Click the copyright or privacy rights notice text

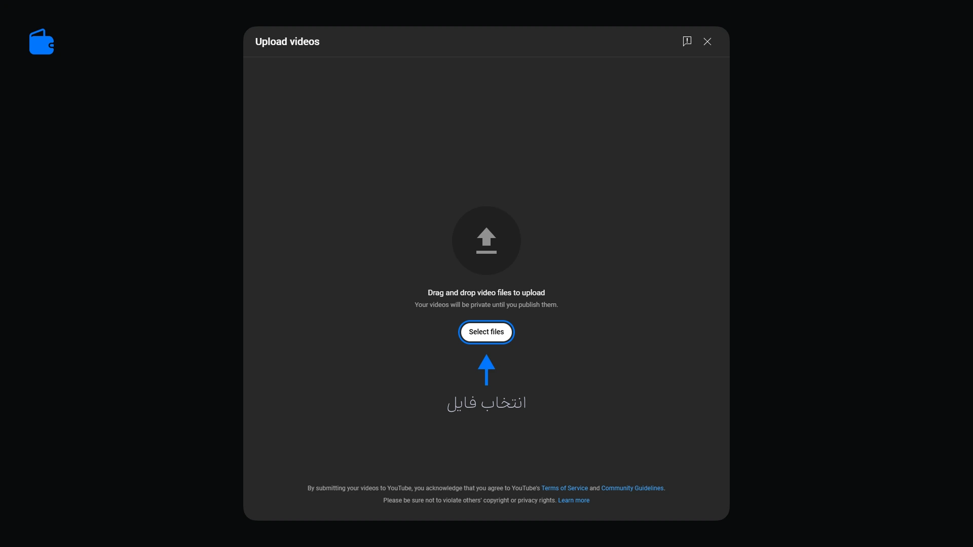click(x=470, y=500)
